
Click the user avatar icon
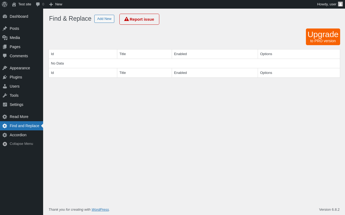click(x=340, y=4)
